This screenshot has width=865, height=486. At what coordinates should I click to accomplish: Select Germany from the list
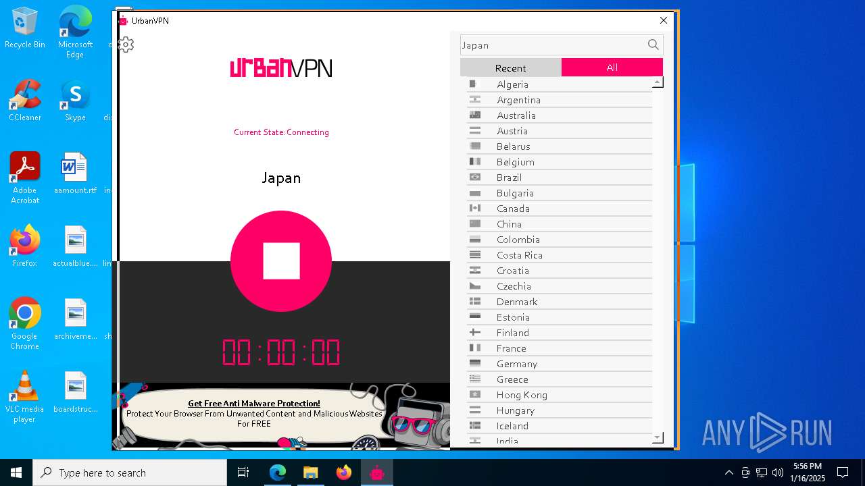[560, 364]
